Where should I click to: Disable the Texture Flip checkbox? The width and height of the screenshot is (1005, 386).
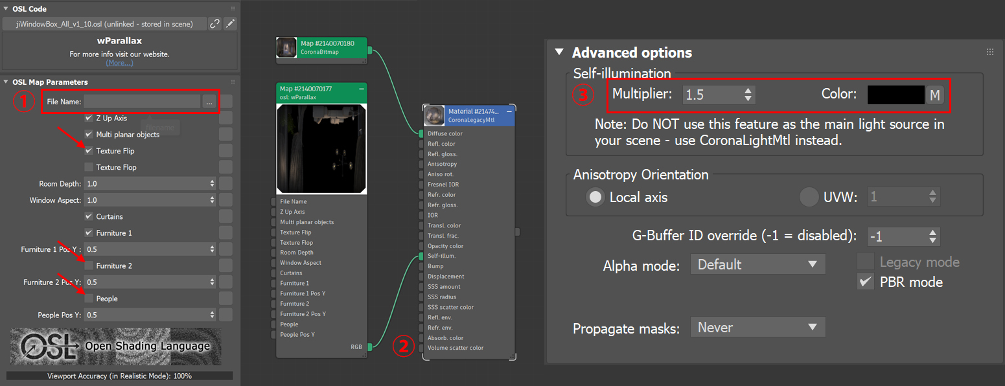pyautogui.click(x=89, y=151)
